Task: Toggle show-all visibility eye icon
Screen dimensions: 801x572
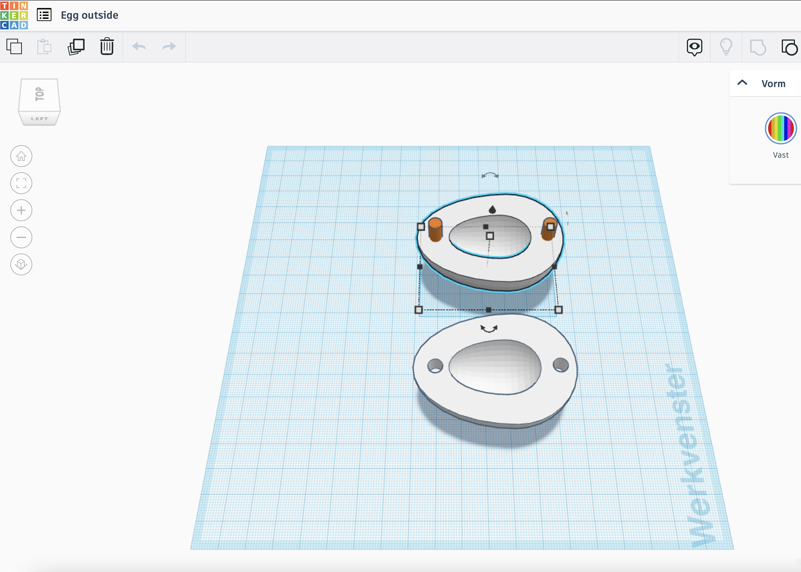Action: pyautogui.click(x=695, y=47)
